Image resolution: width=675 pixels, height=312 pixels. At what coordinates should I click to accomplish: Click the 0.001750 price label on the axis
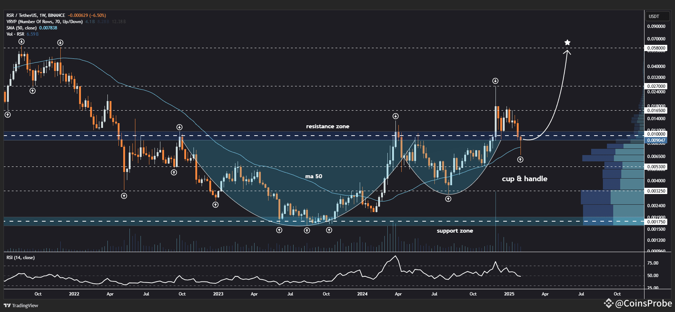click(656, 222)
